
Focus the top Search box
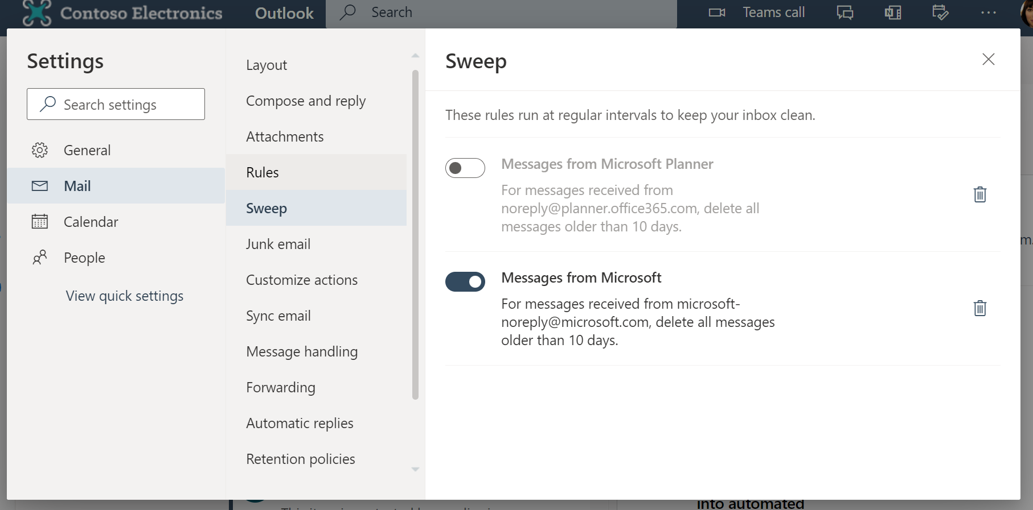coord(501,13)
